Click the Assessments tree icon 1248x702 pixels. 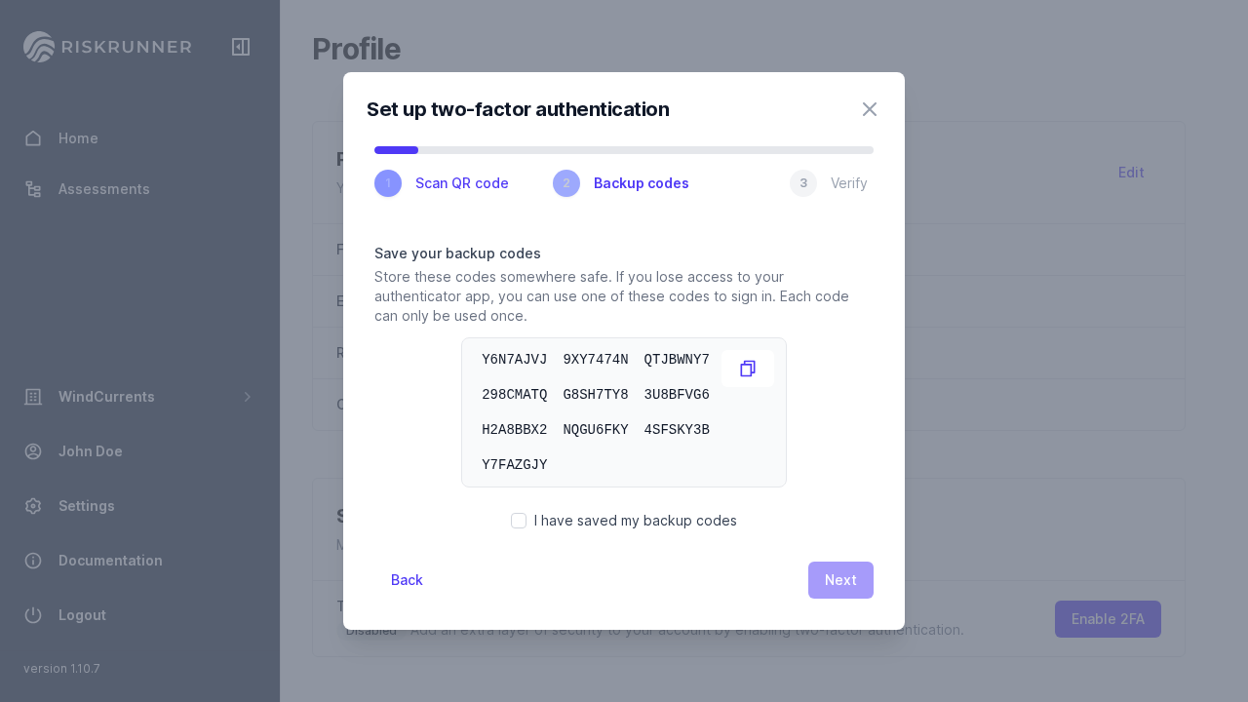tap(33, 189)
